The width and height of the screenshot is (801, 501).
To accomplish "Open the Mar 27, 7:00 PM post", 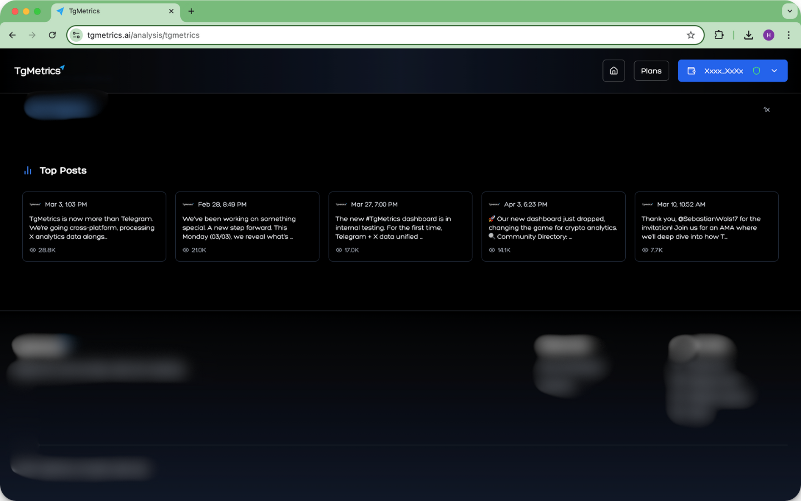I will click(x=400, y=227).
